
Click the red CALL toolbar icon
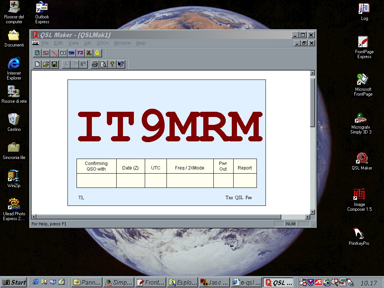pos(54,53)
